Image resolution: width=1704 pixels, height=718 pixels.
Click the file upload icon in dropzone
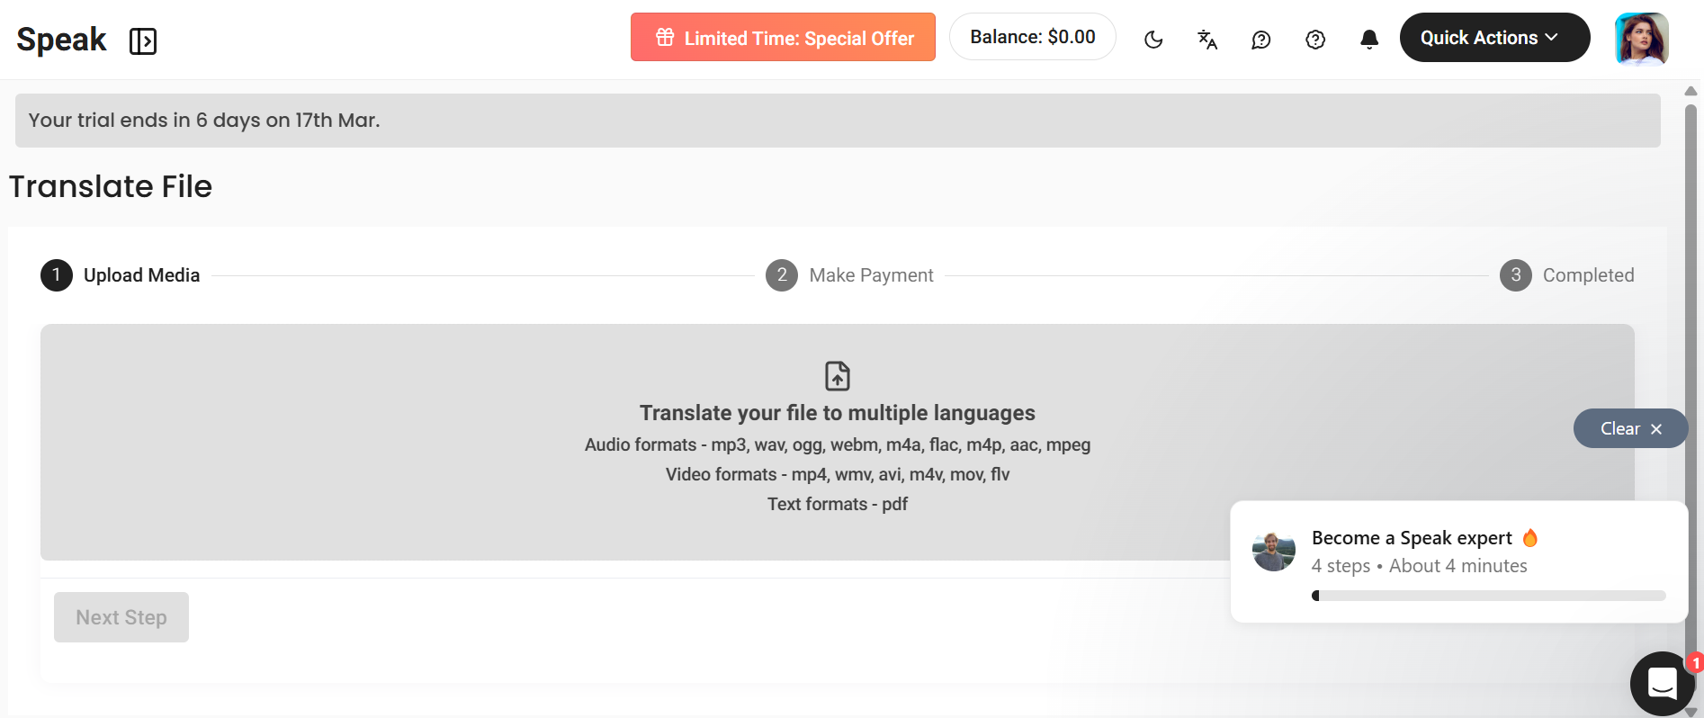click(837, 375)
